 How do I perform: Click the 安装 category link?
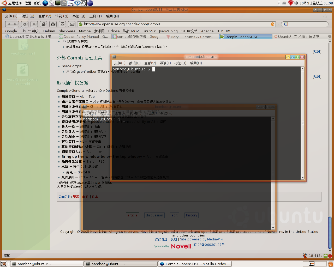coord(76,197)
